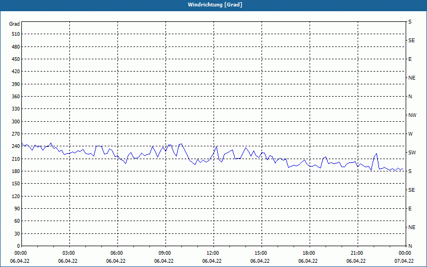Select the 06:00 time axis label
Screen dimensions: 427x267
pos(116,253)
